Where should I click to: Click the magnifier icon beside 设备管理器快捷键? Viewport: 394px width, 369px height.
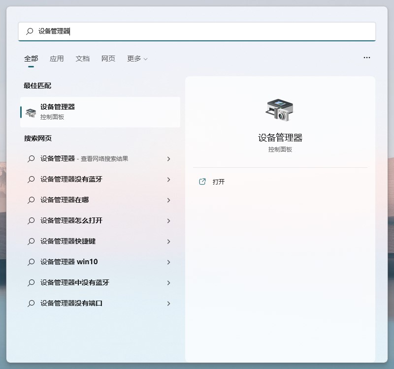coord(31,242)
